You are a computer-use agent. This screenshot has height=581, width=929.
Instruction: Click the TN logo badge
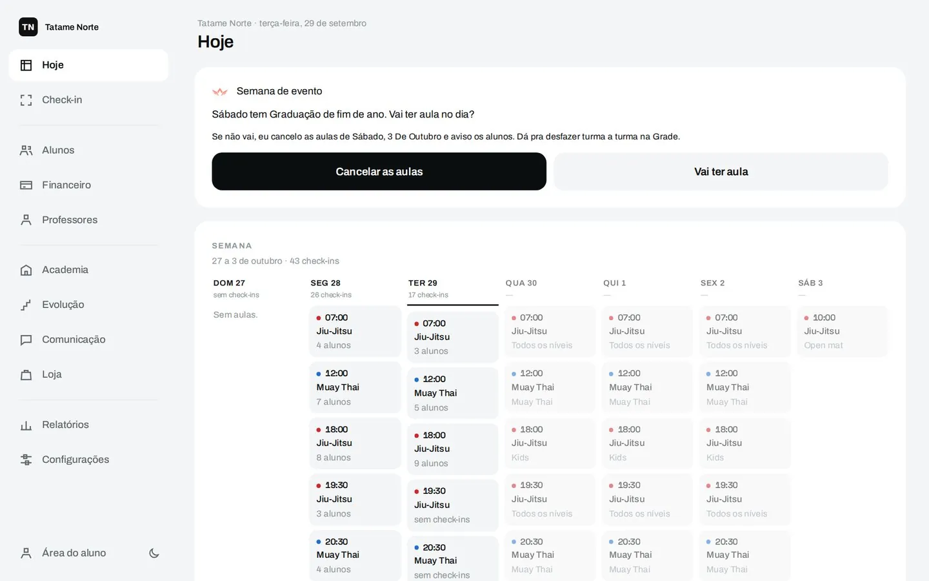pos(28,27)
